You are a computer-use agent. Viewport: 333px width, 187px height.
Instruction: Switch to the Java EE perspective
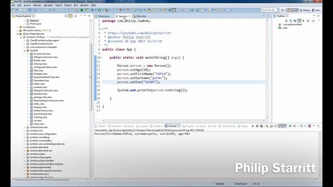pyautogui.click(x=292, y=10)
